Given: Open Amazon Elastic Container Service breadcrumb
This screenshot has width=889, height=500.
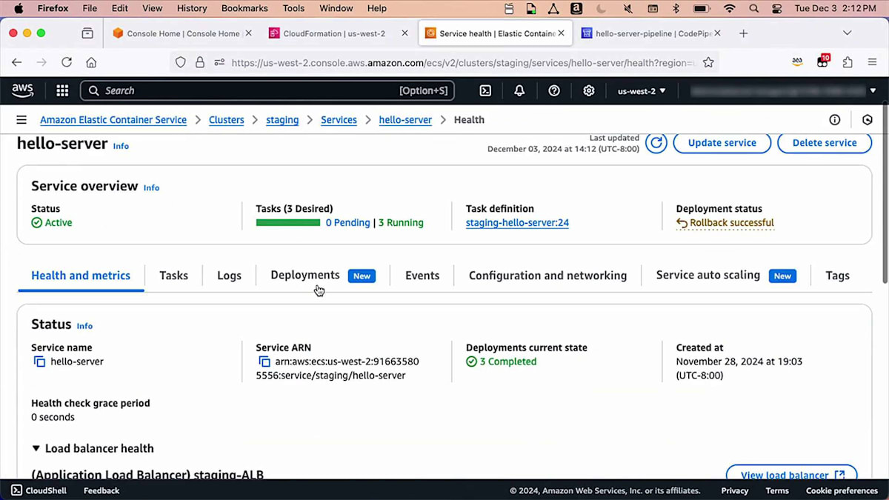Looking at the screenshot, I should tap(113, 120).
